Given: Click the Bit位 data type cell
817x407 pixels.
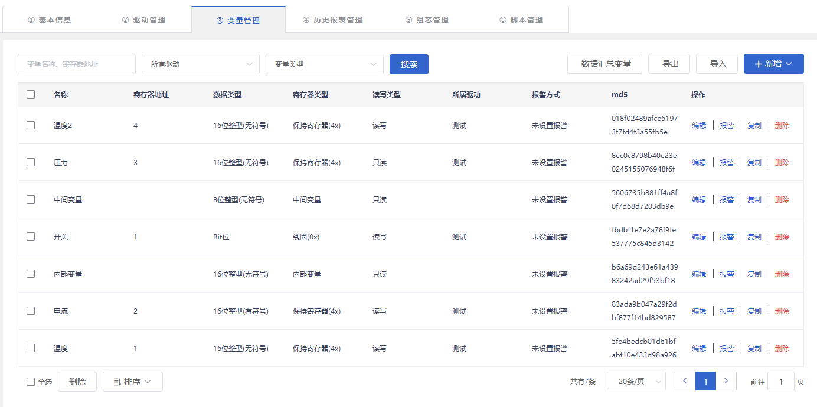Looking at the screenshot, I should 221,237.
